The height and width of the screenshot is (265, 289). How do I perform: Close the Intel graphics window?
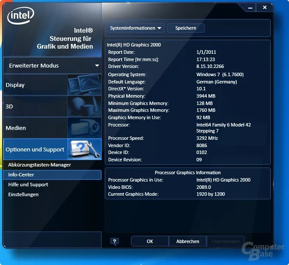[265, 8]
